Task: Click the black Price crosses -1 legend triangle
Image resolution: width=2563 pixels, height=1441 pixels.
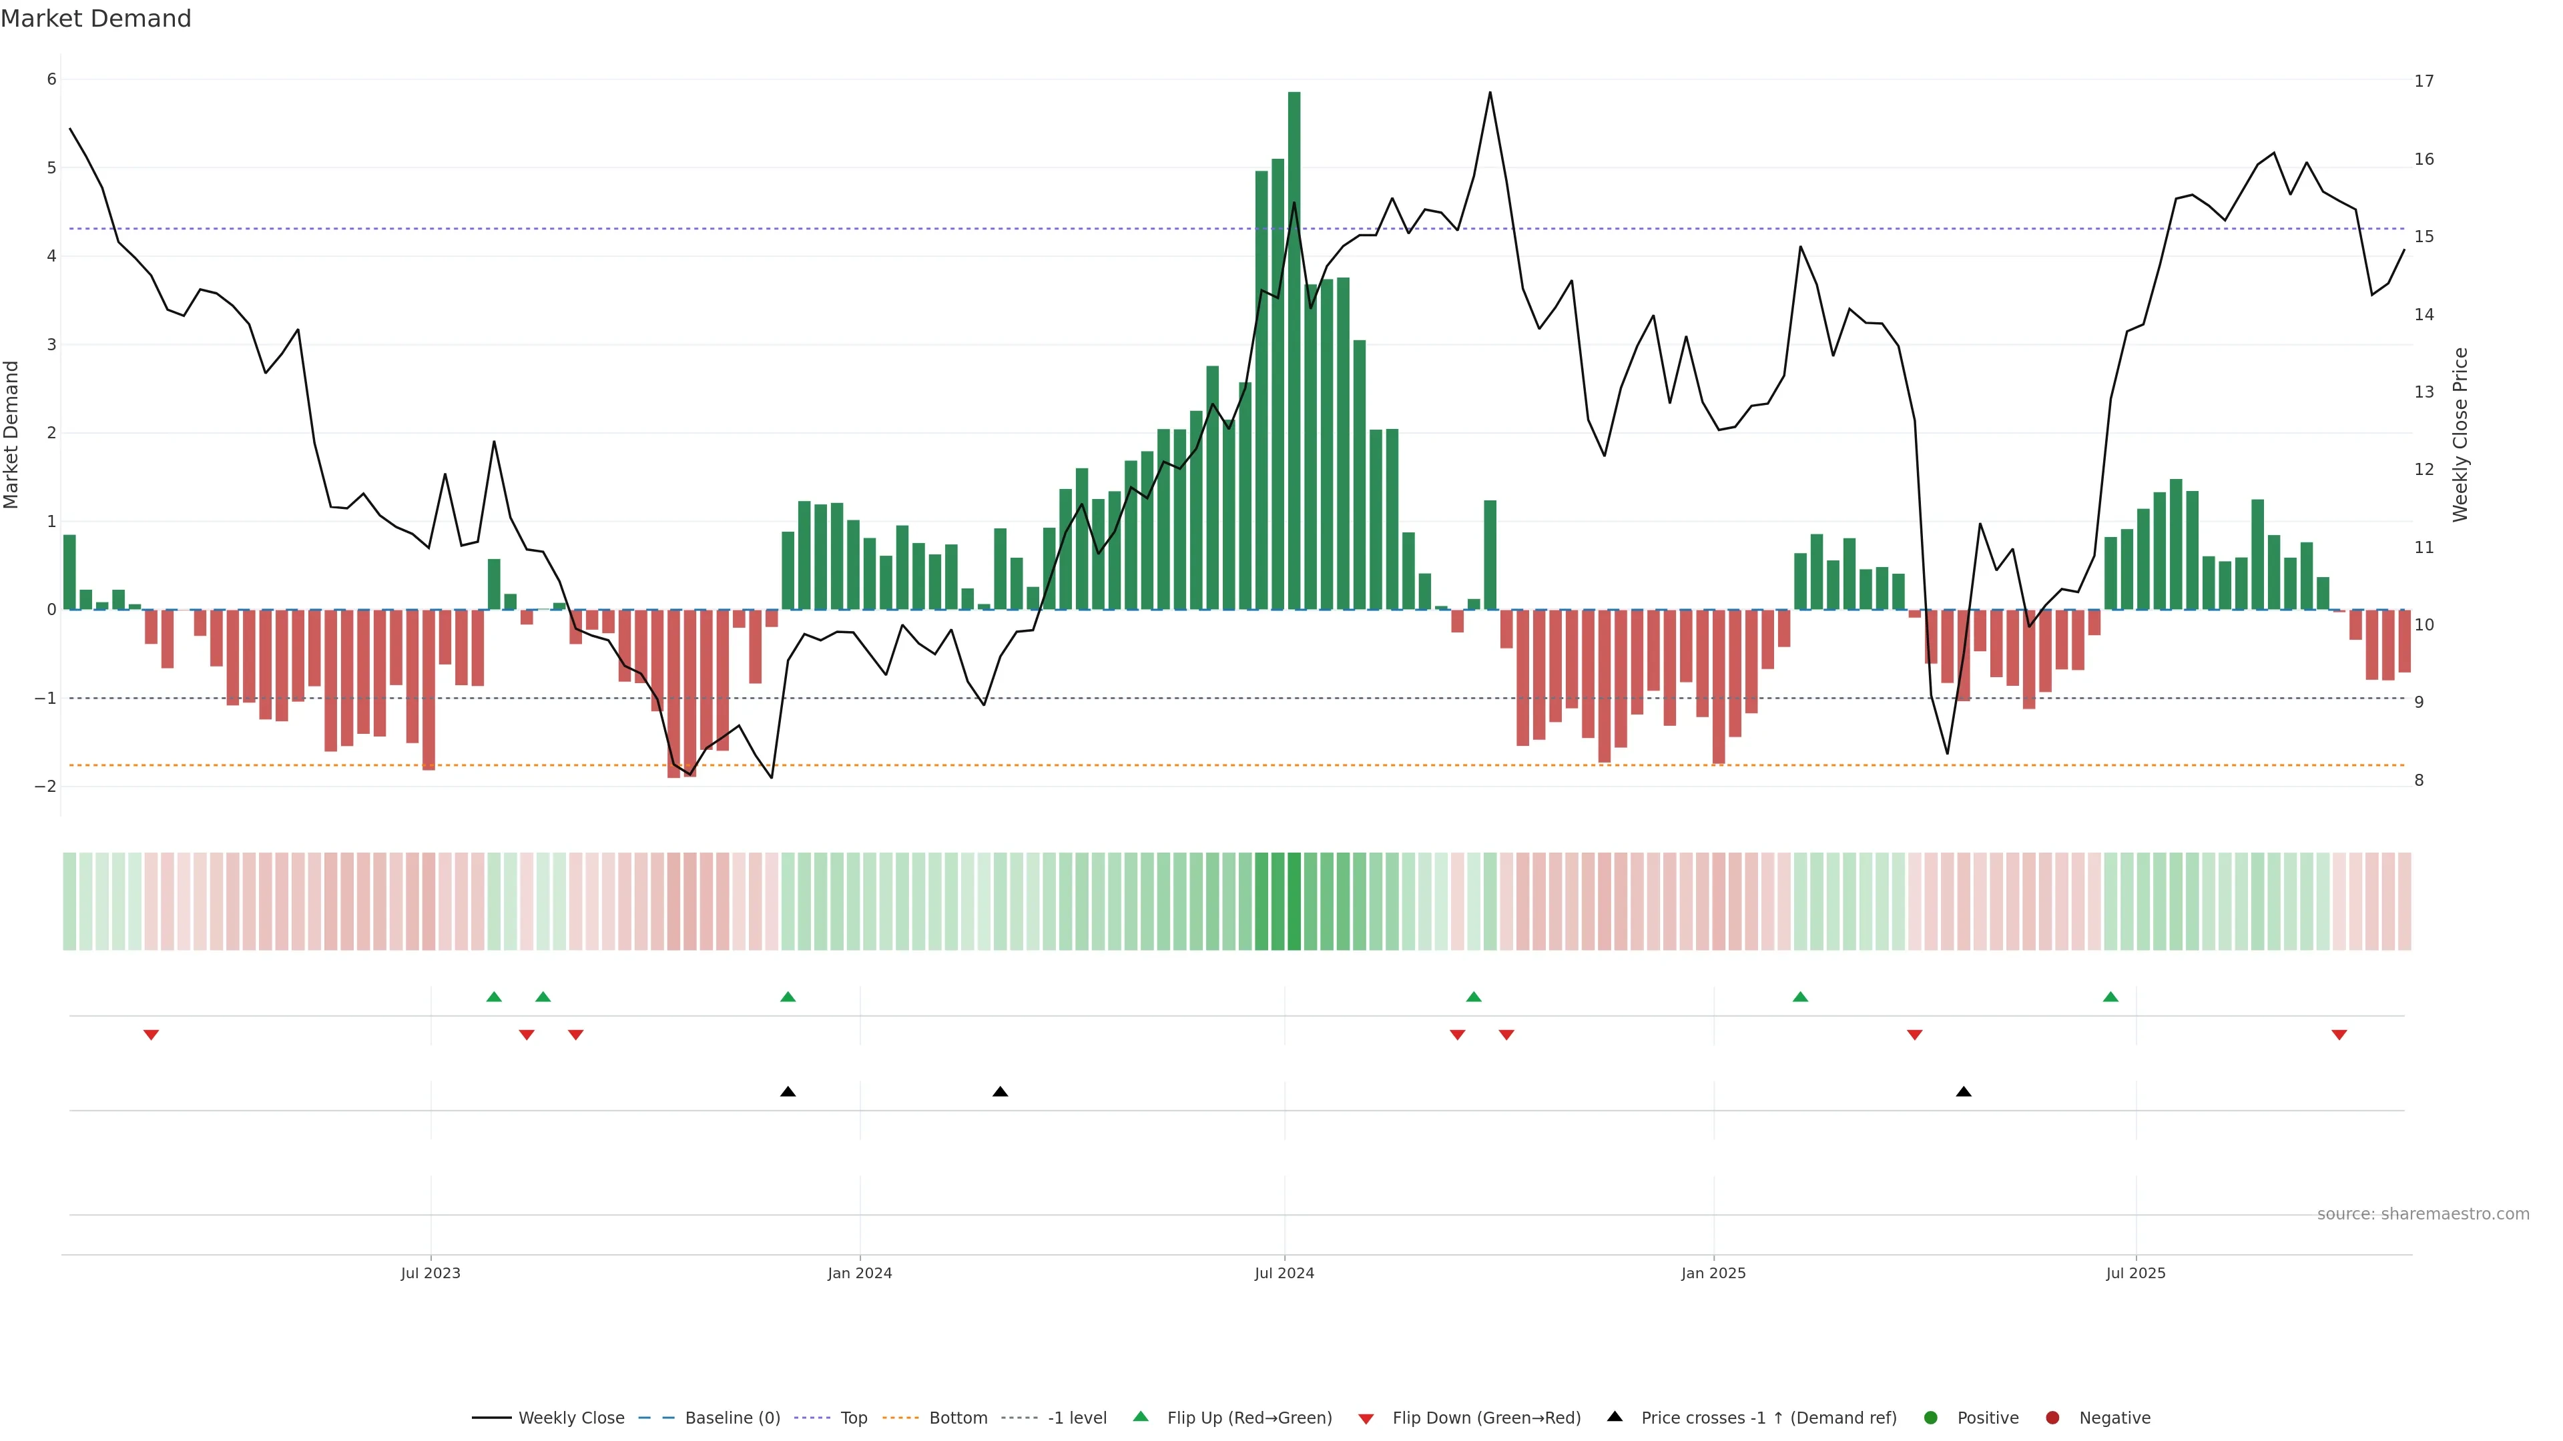Action: click(1615, 1416)
